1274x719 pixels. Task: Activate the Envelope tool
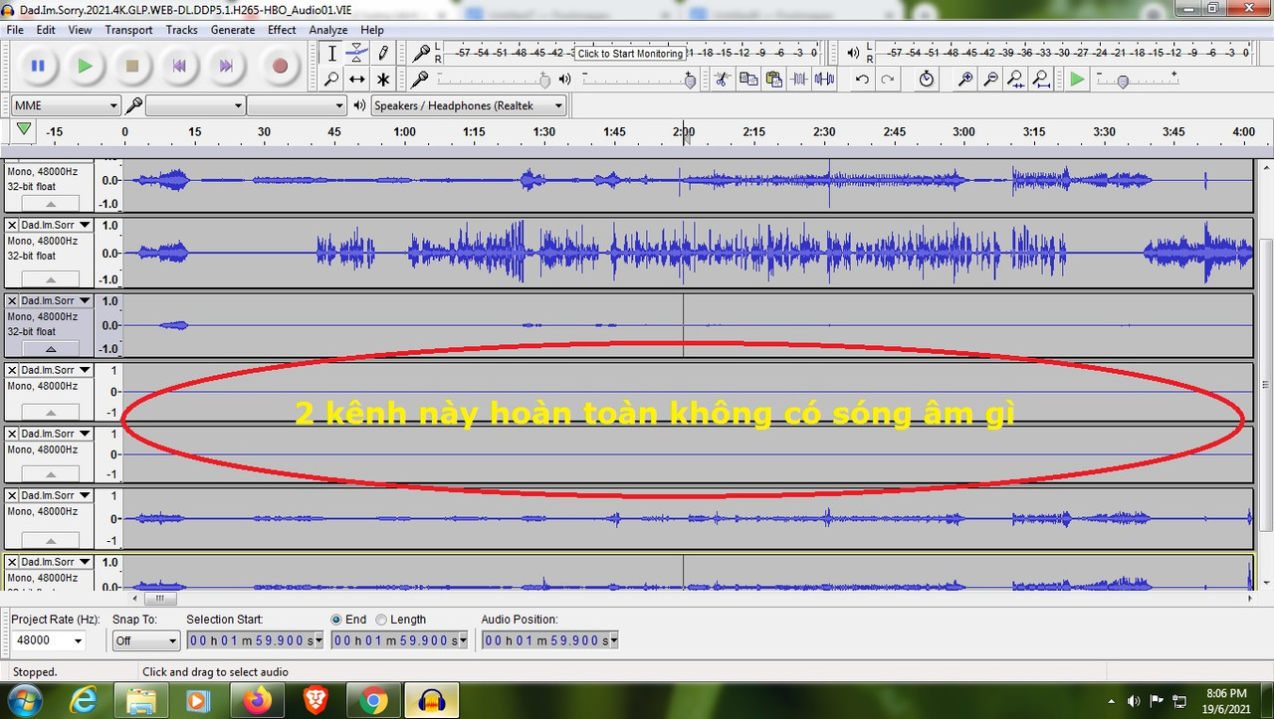click(356, 54)
